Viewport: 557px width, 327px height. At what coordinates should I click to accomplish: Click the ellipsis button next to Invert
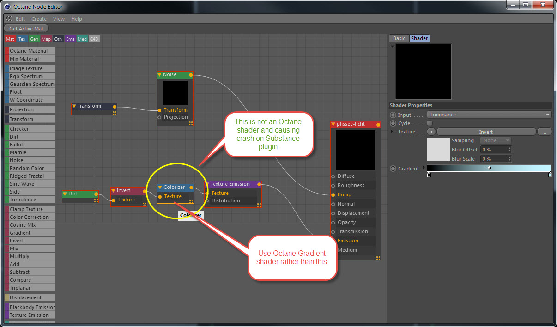545,132
